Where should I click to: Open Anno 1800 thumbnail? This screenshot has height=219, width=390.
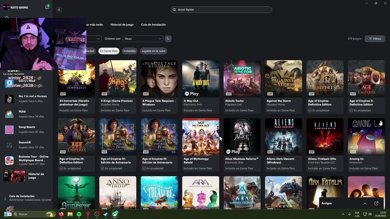click(118, 193)
